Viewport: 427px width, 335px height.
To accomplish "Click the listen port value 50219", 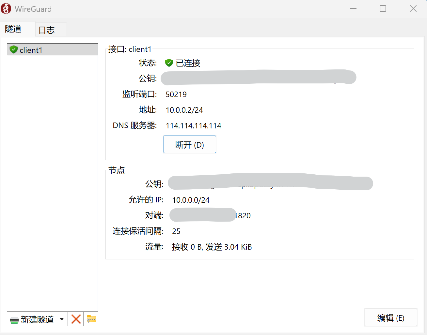I will (x=176, y=95).
